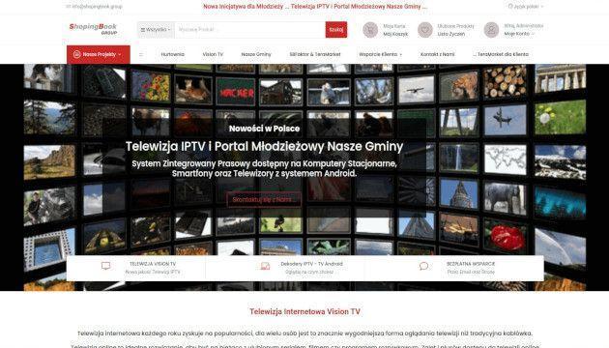Open the shopping cart icon
609x348 pixels.
[x=370, y=30]
